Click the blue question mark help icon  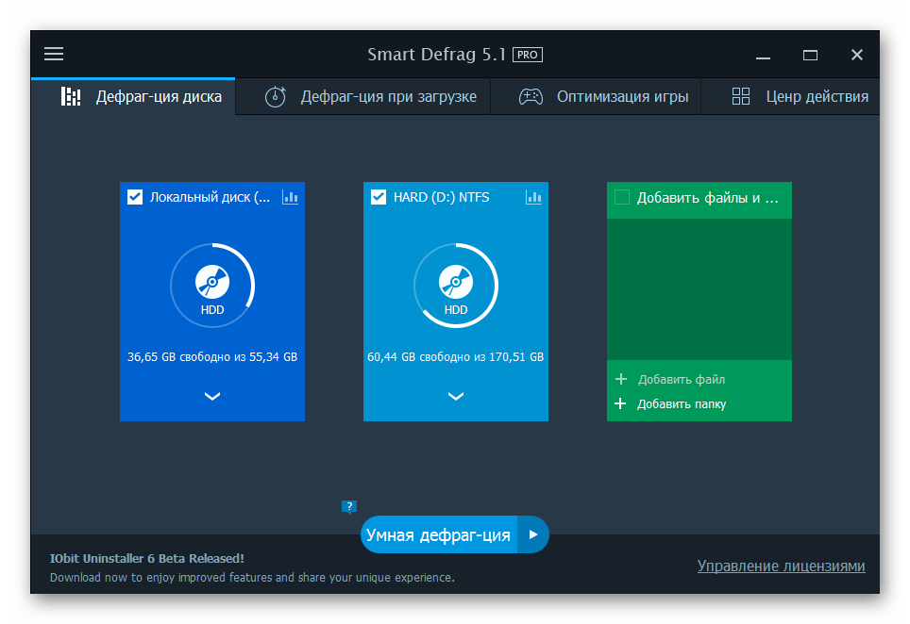click(x=348, y=507)
